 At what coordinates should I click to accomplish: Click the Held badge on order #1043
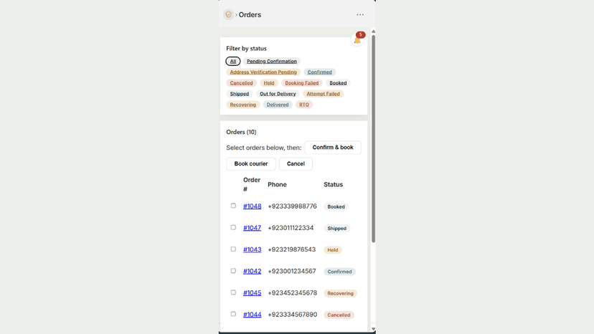pyautogui.click(x=333, y=250)
